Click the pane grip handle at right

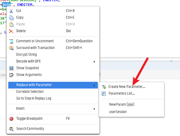(171, 61)
